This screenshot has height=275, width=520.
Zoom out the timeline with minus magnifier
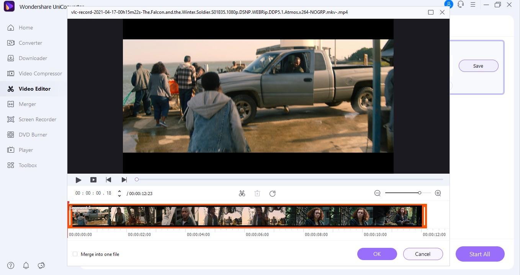(x=378, y=193)
